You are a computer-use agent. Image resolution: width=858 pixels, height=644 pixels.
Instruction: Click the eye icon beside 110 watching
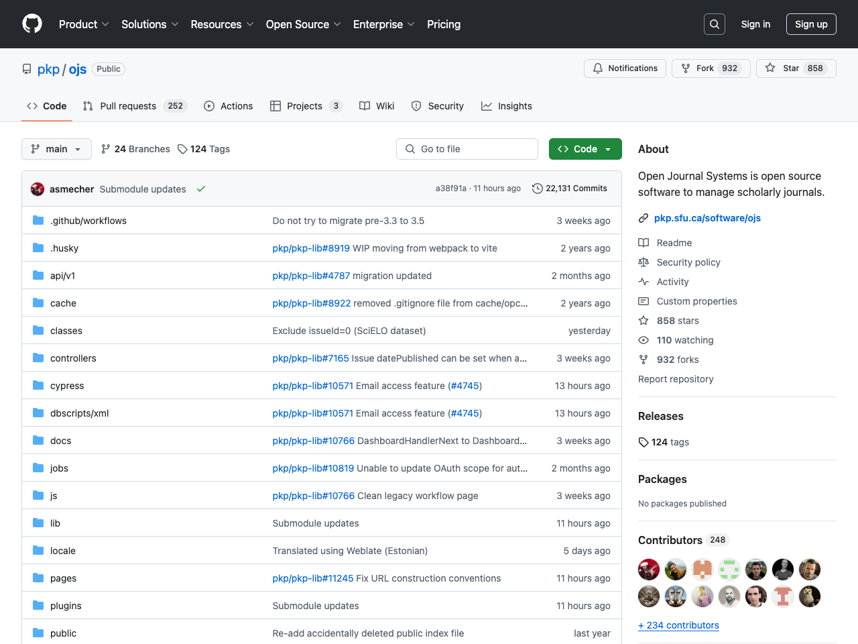click(643, 340)
